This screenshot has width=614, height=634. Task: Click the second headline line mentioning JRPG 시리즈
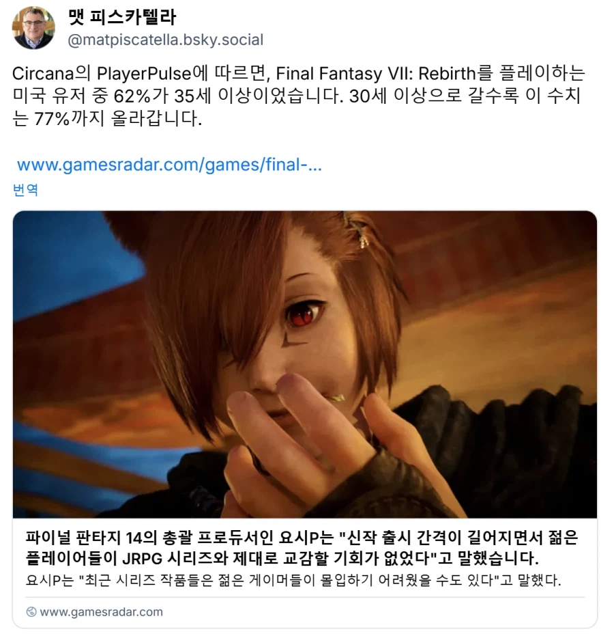(282, 558)
